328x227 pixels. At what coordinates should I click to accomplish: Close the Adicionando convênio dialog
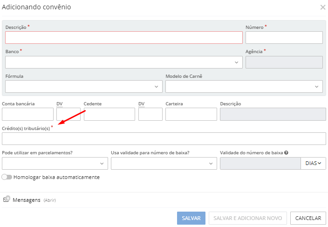tap(322, 7)
